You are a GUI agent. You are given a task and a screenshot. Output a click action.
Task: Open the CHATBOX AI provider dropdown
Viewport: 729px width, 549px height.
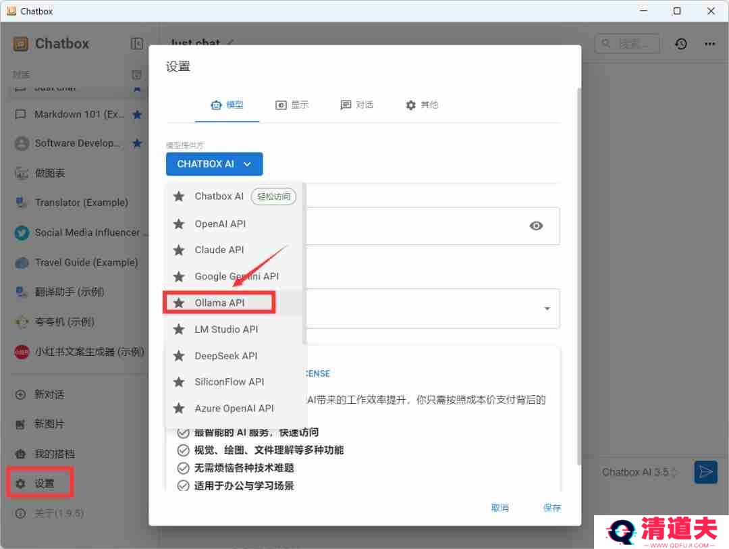click(x=215, y=164)
